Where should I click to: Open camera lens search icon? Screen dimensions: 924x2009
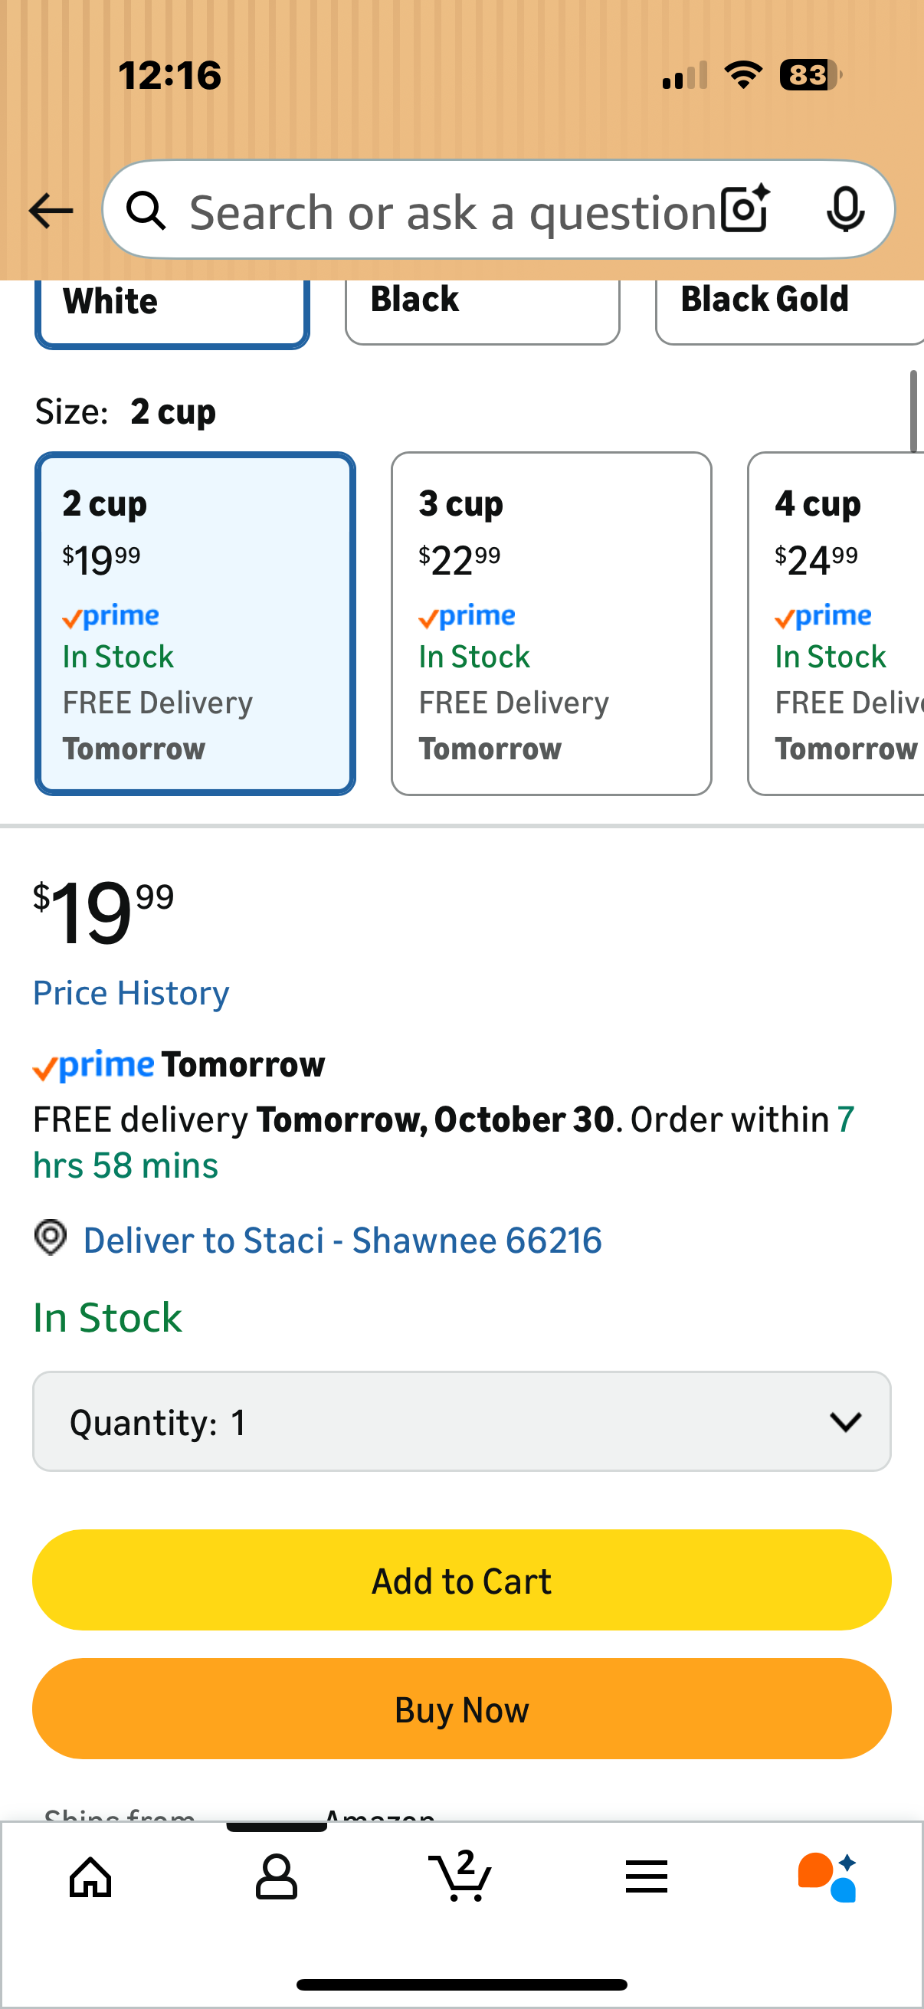coord(745,209)
